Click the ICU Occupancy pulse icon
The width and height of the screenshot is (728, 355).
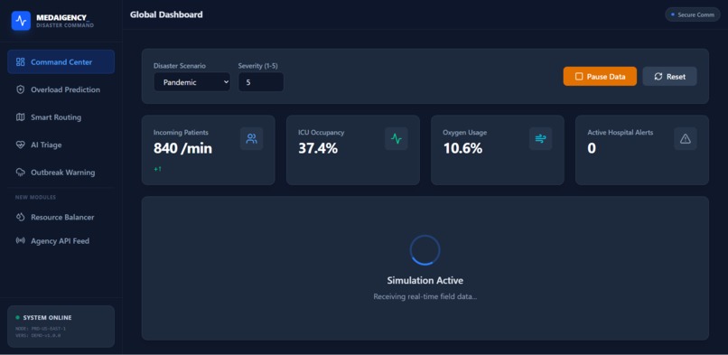[x=396, y=139]
